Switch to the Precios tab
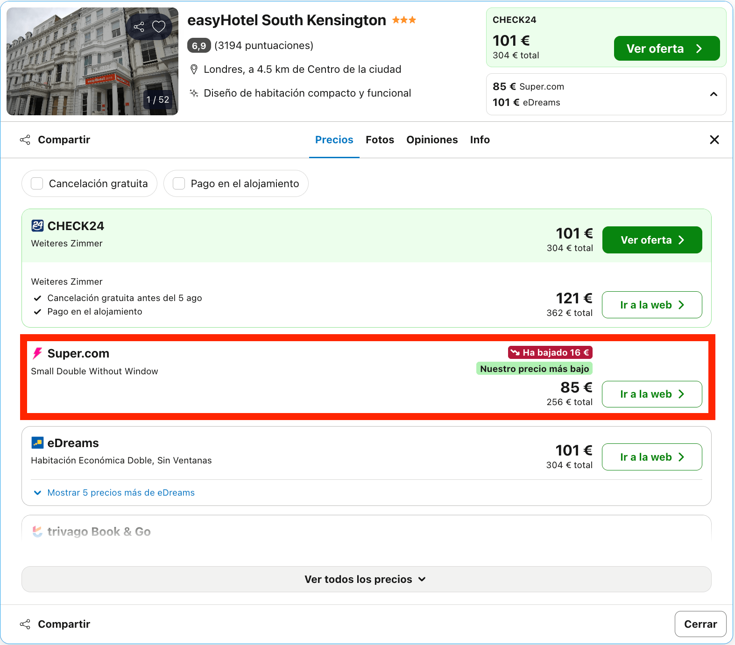735x645 pixels. [x=334, y=140]
